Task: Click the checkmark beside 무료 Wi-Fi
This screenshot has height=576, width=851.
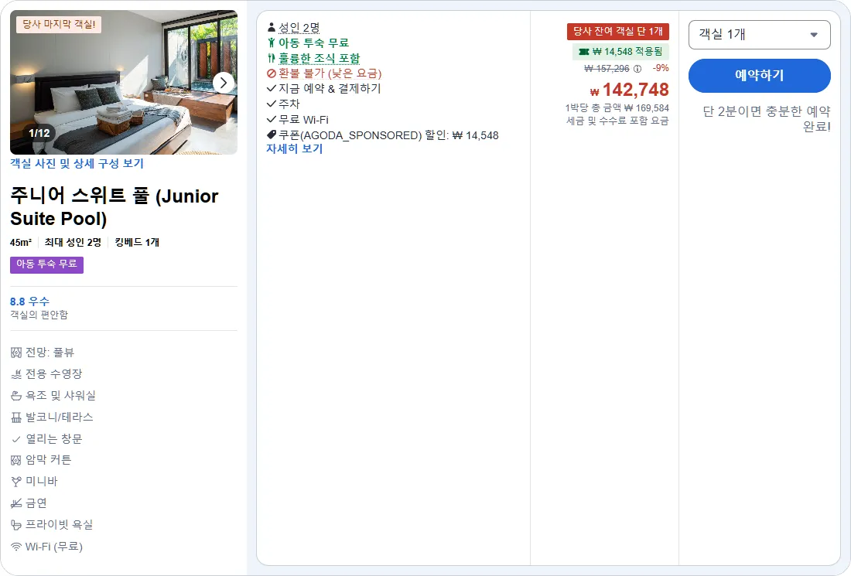Action: click(272, 119)
